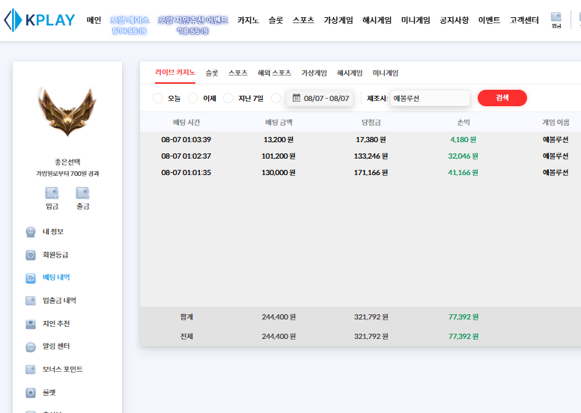Open the 보너스 포인트 sidebar link
This screenshot has width=581, height=413.
point(63,370)
